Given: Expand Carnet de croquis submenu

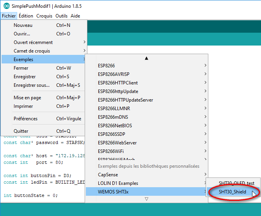Looking at the screenshot, I should 44,51.
